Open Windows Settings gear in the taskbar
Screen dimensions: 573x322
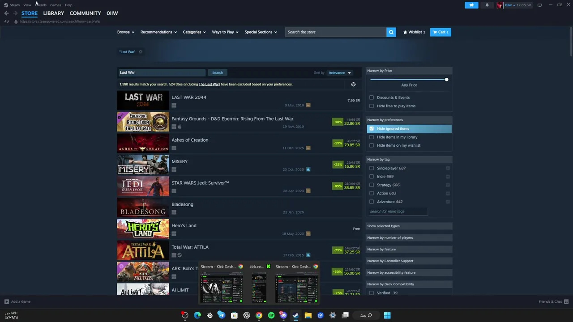coord(333,315)
